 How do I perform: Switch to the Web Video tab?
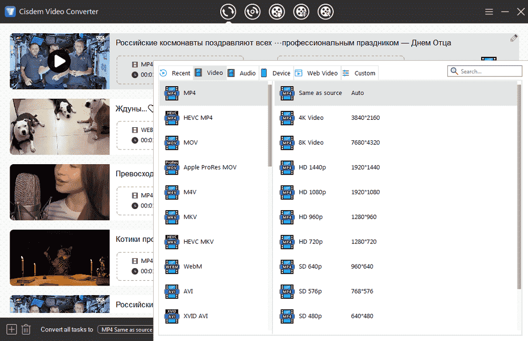(317, 73)
